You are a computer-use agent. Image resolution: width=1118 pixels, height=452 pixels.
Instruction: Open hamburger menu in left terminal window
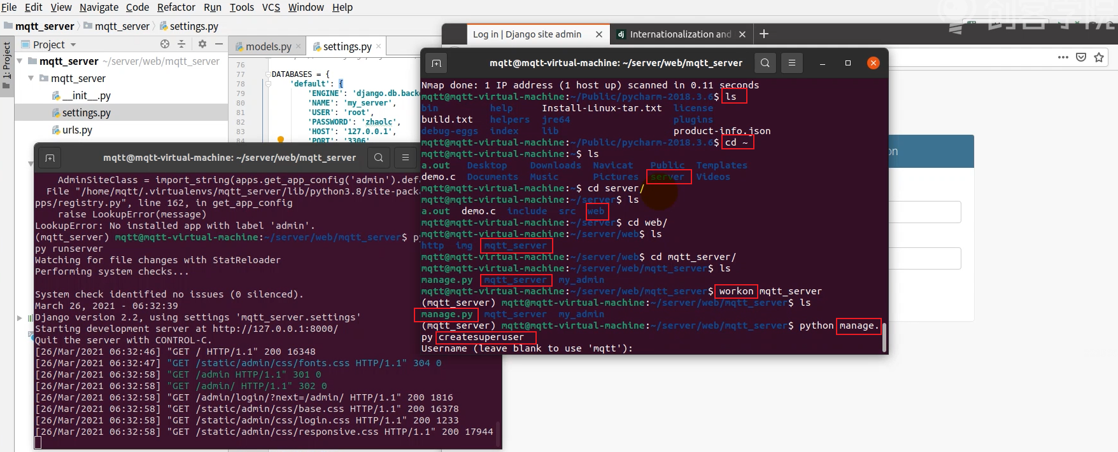405,158
